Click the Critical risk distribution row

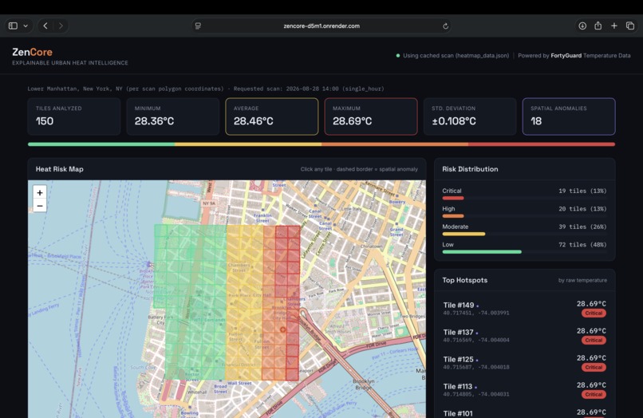coord(524,195)
